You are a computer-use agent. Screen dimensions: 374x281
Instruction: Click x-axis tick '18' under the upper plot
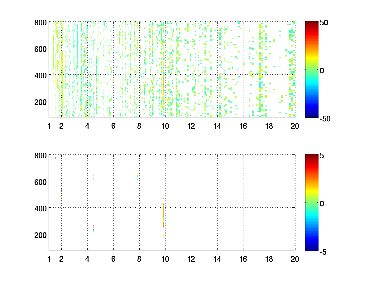coord(269,126)
